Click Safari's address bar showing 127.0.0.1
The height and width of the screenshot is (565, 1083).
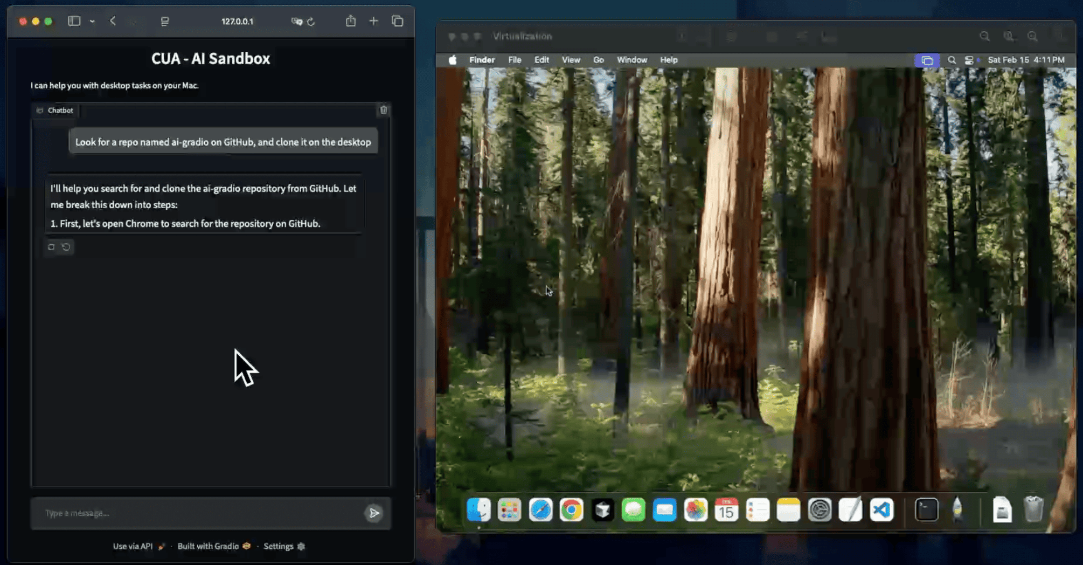tap(237, 22)
